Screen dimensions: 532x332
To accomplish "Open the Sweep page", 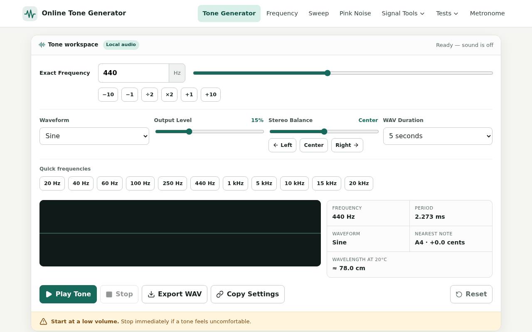I will tap(319, 13).
